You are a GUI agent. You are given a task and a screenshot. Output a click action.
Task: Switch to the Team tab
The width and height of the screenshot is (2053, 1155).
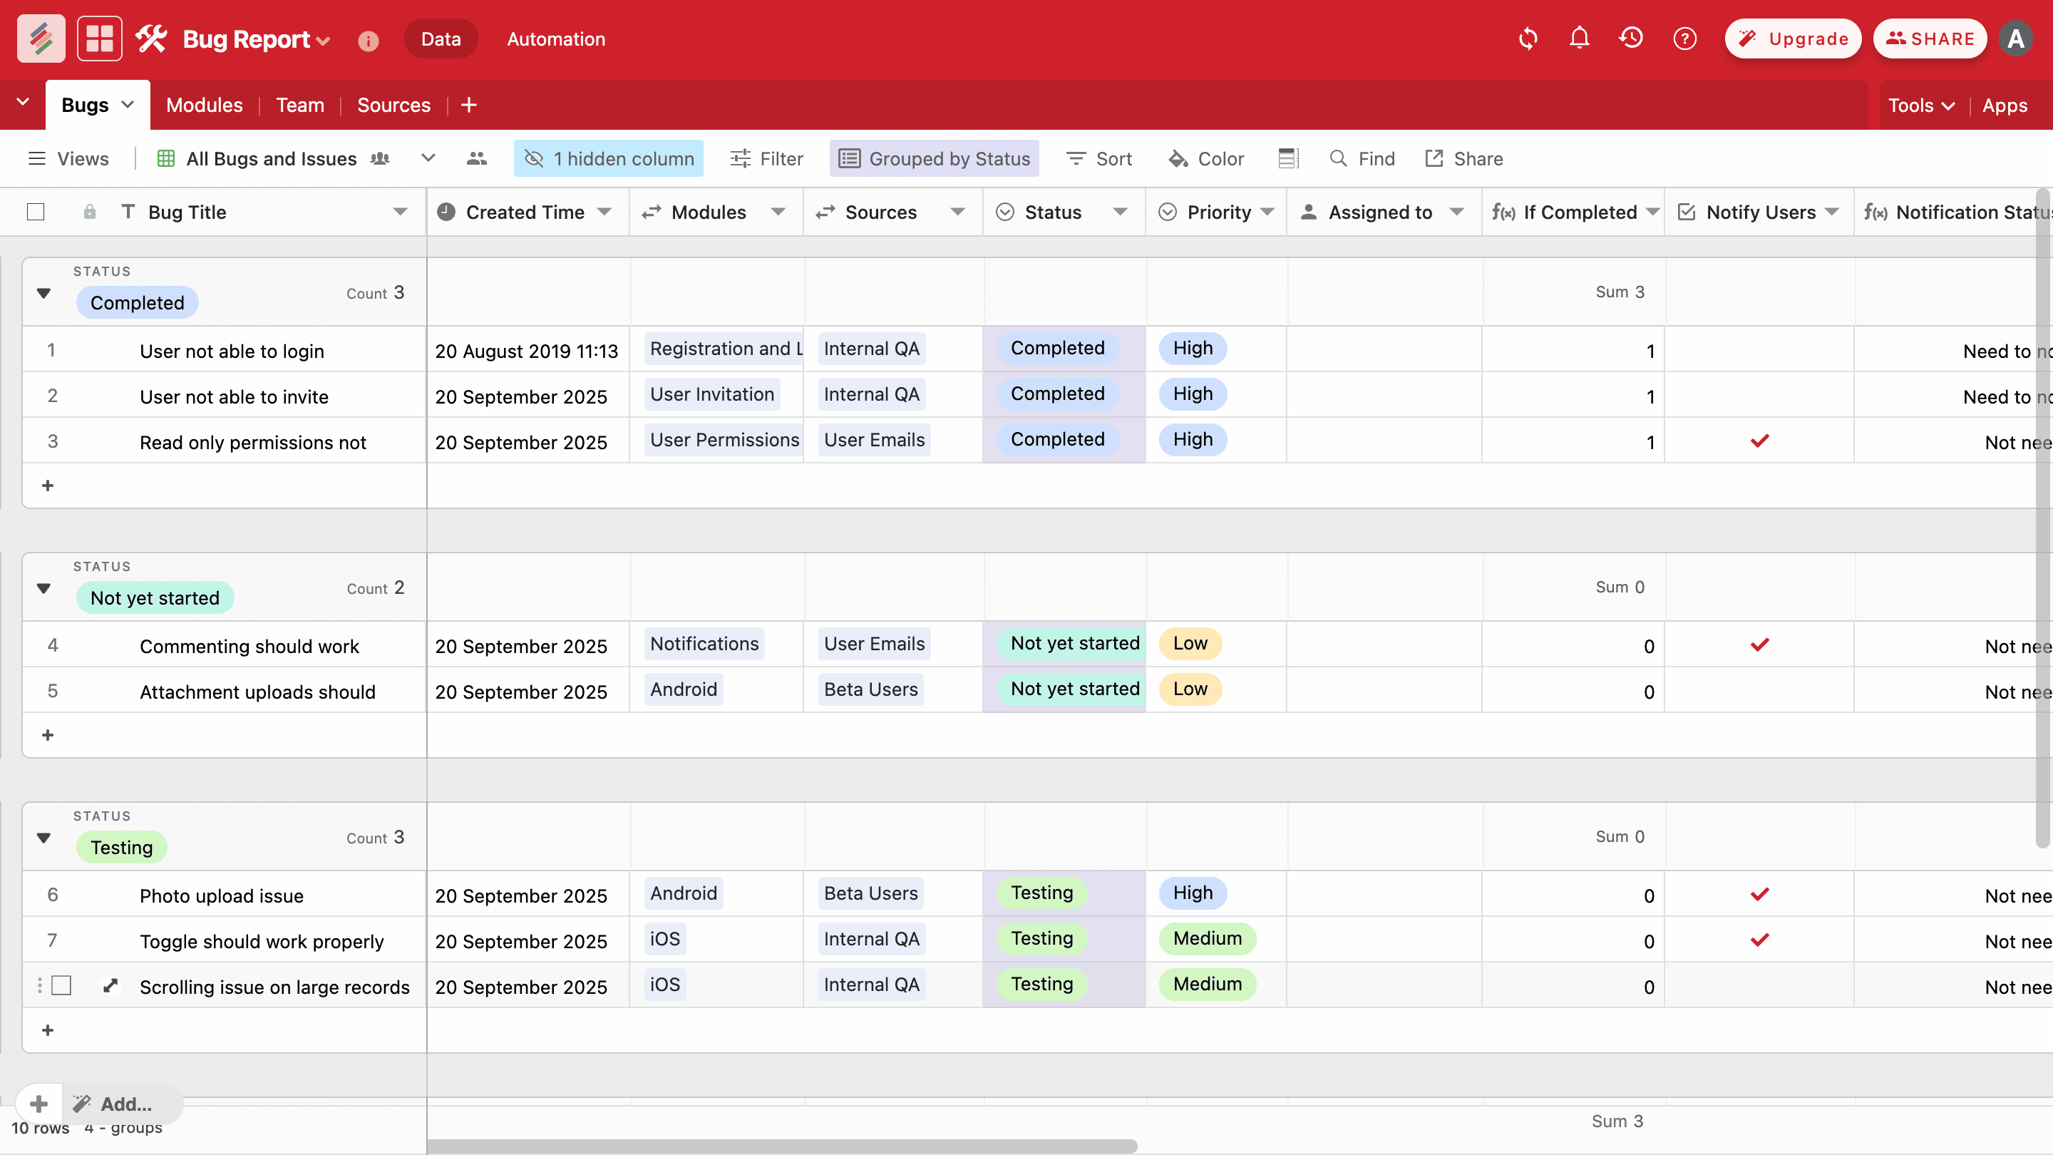coord(299,104)
